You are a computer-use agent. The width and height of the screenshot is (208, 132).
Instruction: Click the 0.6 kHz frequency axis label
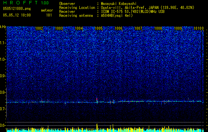(x=3, y=125)
